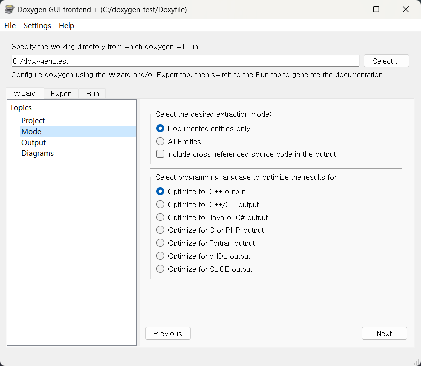Choose Optimize for C++/CLI output
This screenshot has width=421, height=366.
tap(160, 205)
